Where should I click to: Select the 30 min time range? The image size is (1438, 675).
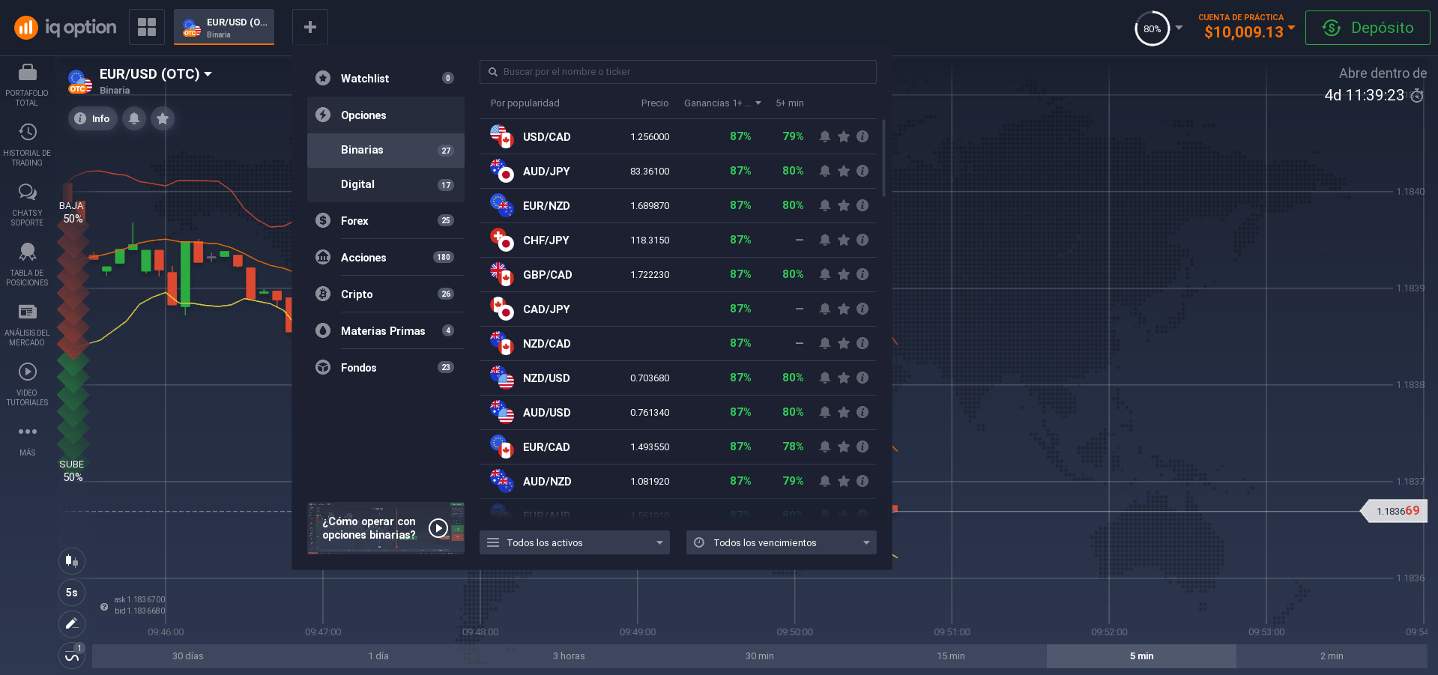tap(760, 656)
